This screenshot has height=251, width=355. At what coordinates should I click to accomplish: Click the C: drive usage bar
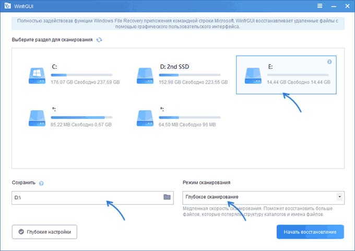[x=82, y=75]
